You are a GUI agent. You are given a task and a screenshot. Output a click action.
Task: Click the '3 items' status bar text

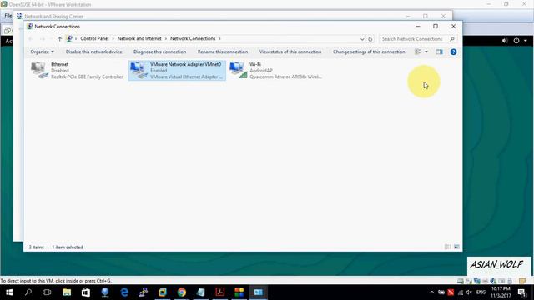pyautogui.click(x=37, y=247)
